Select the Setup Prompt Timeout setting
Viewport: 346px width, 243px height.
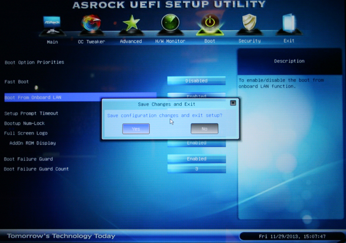point(31,113)
